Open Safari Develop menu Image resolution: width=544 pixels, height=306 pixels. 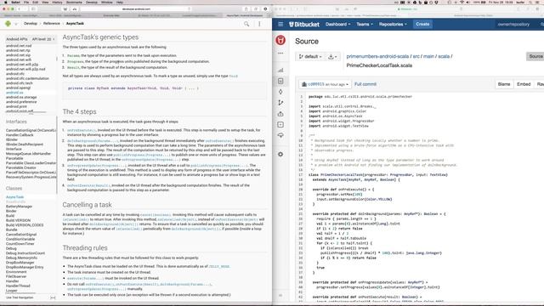[92, 2]
